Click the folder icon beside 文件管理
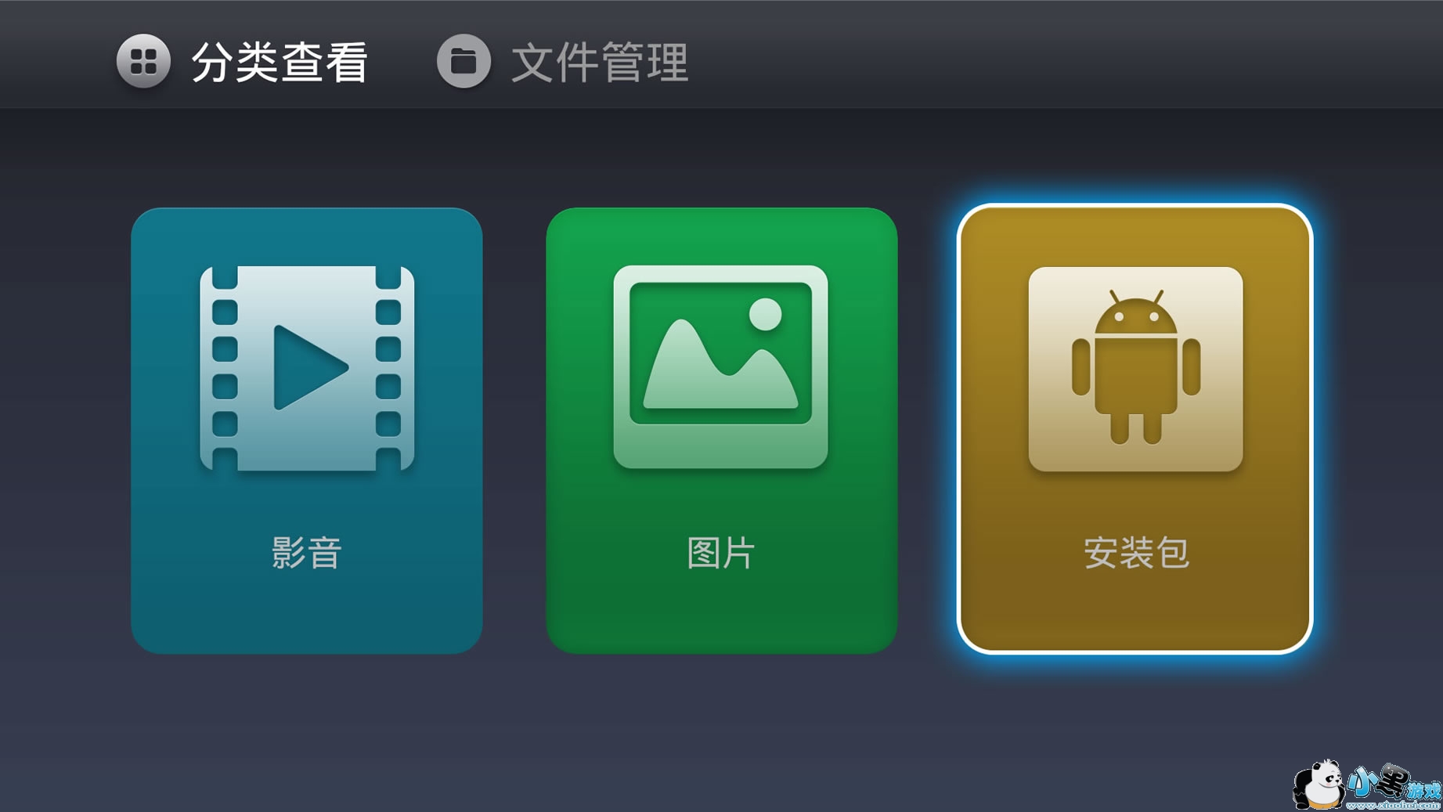The height and width of the screenshot is (812, 1443). pyautogui.click(x=464, y=61)
